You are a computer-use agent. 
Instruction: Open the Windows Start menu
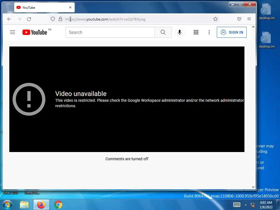7,205
